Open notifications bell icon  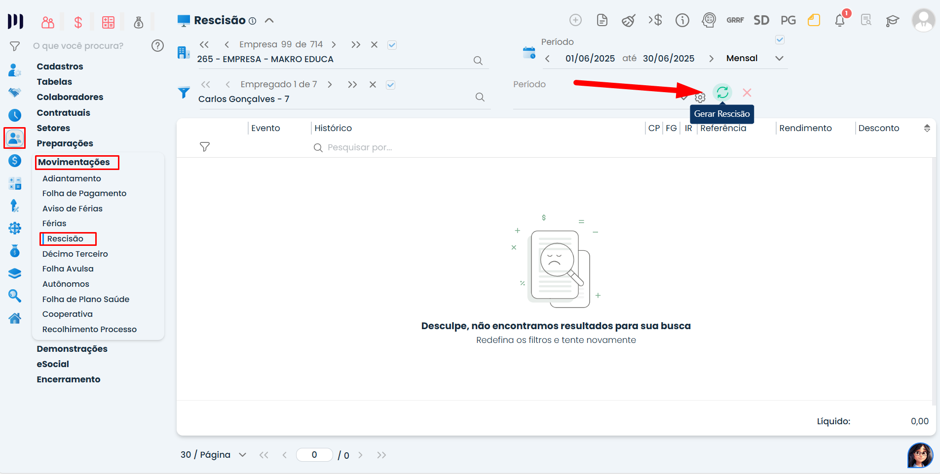click(840, 21)
